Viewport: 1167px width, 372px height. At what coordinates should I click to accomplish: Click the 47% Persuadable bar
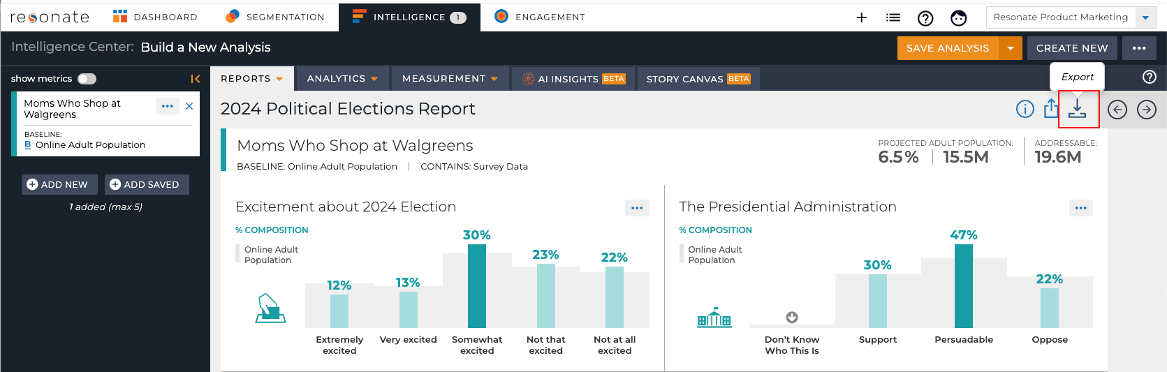(x=964, y=286)
